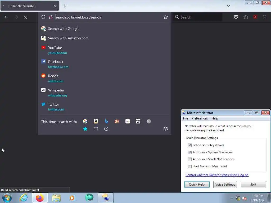Toggle Echo User's Keystrokes checkbox
271x203 pixels.
click(190, 145)
